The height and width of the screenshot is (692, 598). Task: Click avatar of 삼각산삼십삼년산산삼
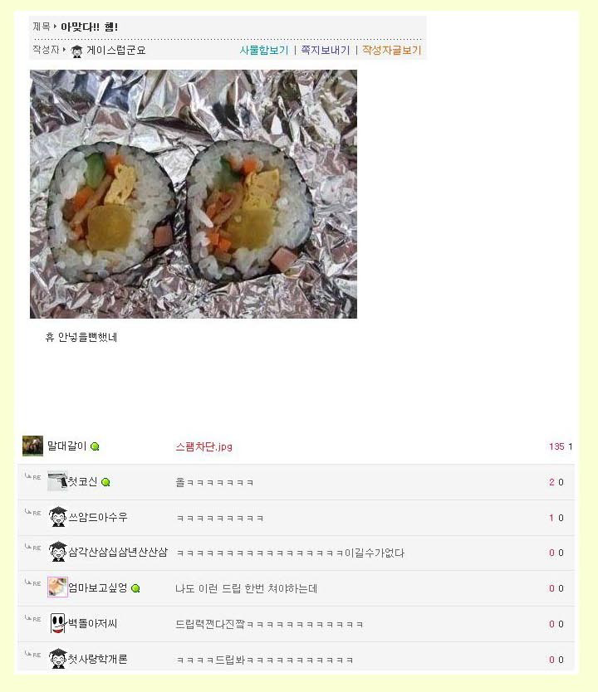point(57,552)
